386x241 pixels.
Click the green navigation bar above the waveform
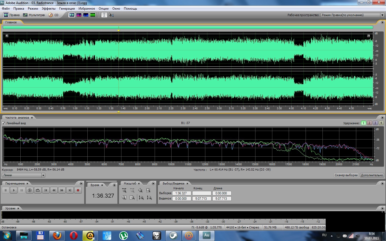[188, 27]
